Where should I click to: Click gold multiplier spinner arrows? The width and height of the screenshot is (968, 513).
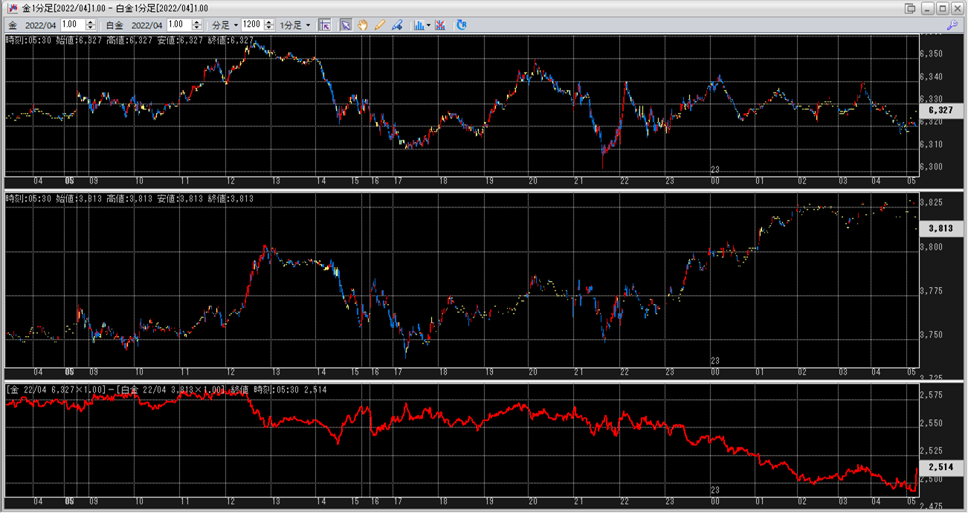tap(91, 25)
